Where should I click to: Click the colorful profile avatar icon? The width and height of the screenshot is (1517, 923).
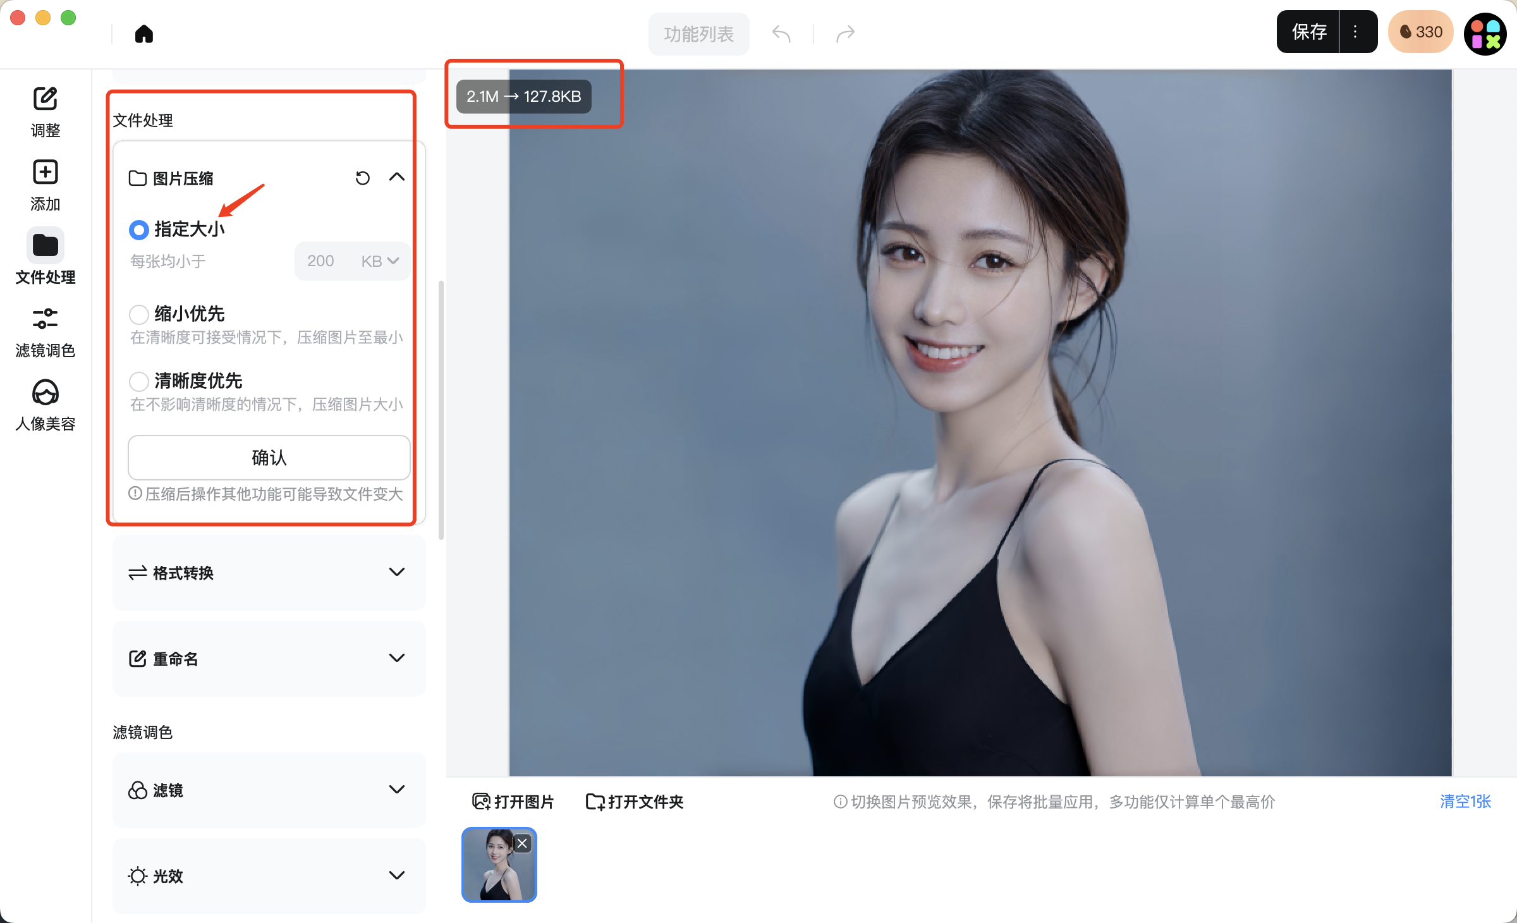click(x=1485, y=34)
